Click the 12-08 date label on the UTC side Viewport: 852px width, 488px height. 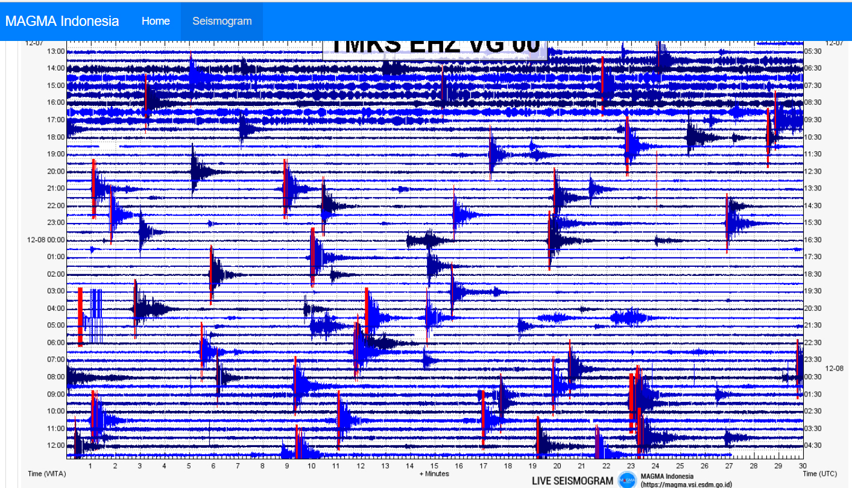click(834, 368)
